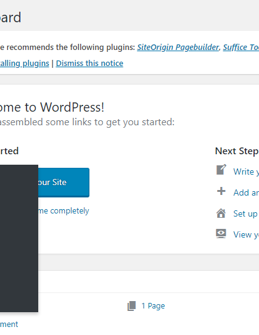This screenshot has width=259, height=335.
Task: Open the SiteOrigin Pagebuilder plugin link
Action: pos(178,48)
